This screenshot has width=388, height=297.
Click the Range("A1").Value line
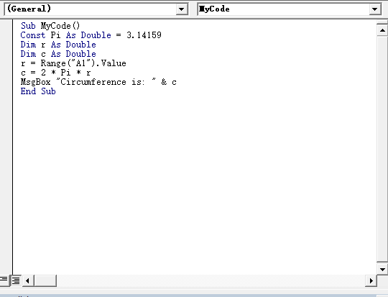click(73, 63)
